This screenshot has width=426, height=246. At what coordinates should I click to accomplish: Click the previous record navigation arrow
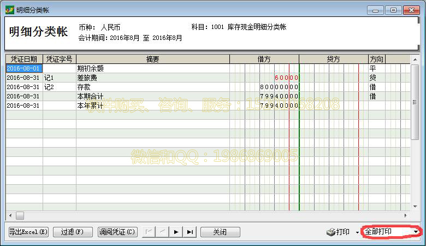click(162, 232)
